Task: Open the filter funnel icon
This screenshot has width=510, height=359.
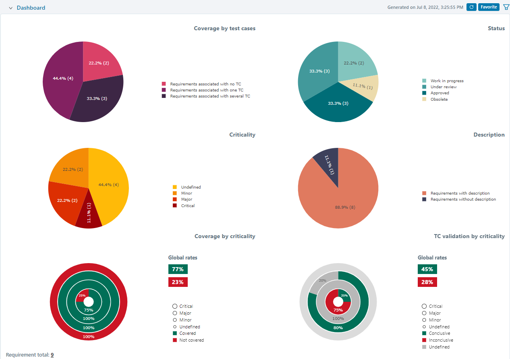Action: [x=506, y=7]
